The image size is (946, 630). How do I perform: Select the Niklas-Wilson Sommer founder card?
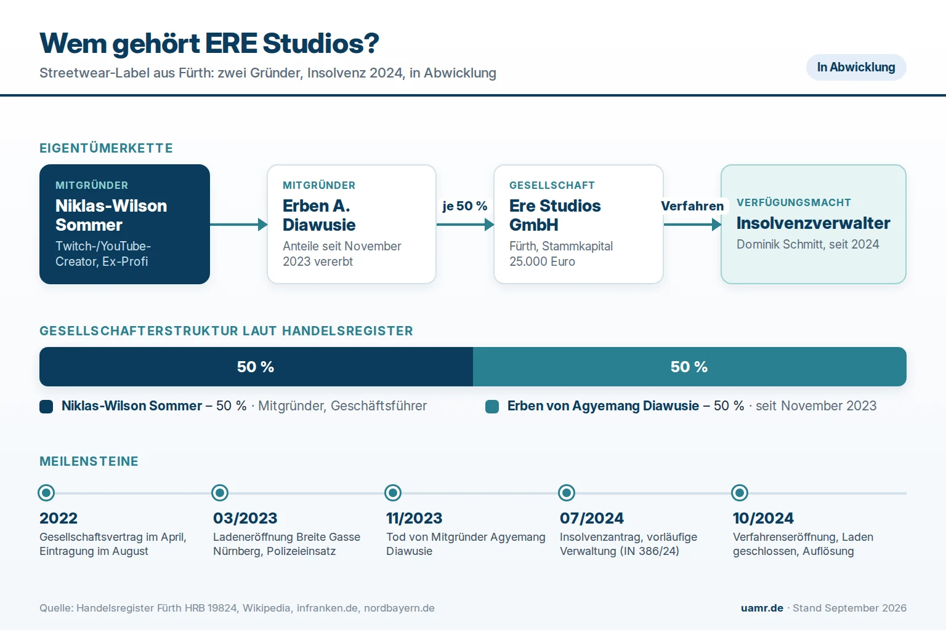[x=124, y=224]
